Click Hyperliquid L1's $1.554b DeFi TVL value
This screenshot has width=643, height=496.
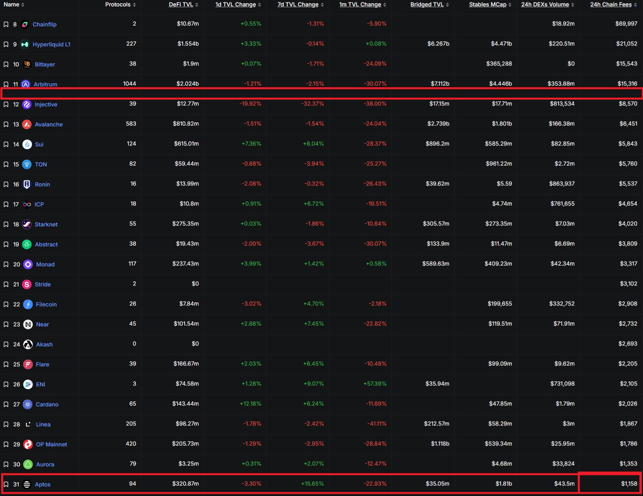(x=188, y=44)
